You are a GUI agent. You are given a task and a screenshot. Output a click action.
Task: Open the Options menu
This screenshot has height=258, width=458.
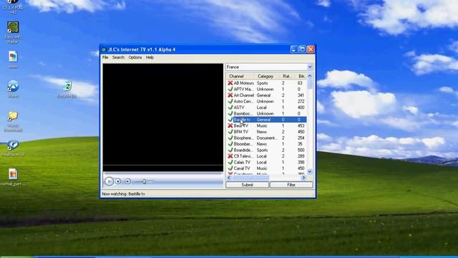[x=135, y=57]
